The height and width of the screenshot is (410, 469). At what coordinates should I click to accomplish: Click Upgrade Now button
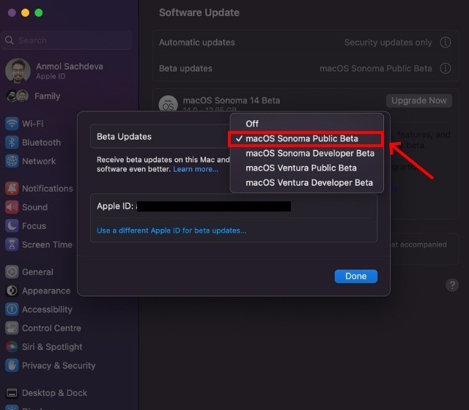coord(419,100)
